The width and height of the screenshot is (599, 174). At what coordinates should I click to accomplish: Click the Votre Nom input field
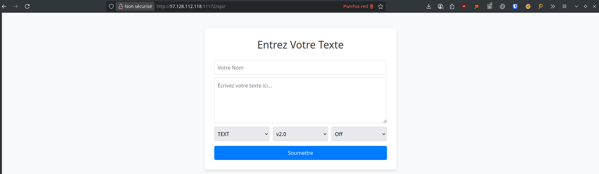click(x=301, y=67)
